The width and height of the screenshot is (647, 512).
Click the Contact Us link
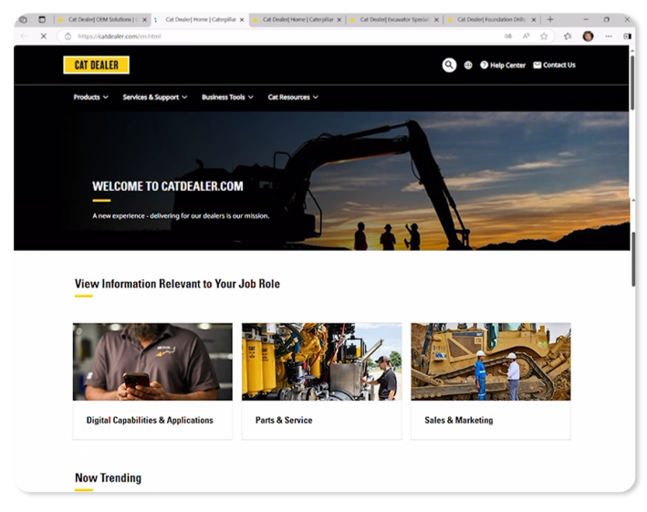pos(554,65)
